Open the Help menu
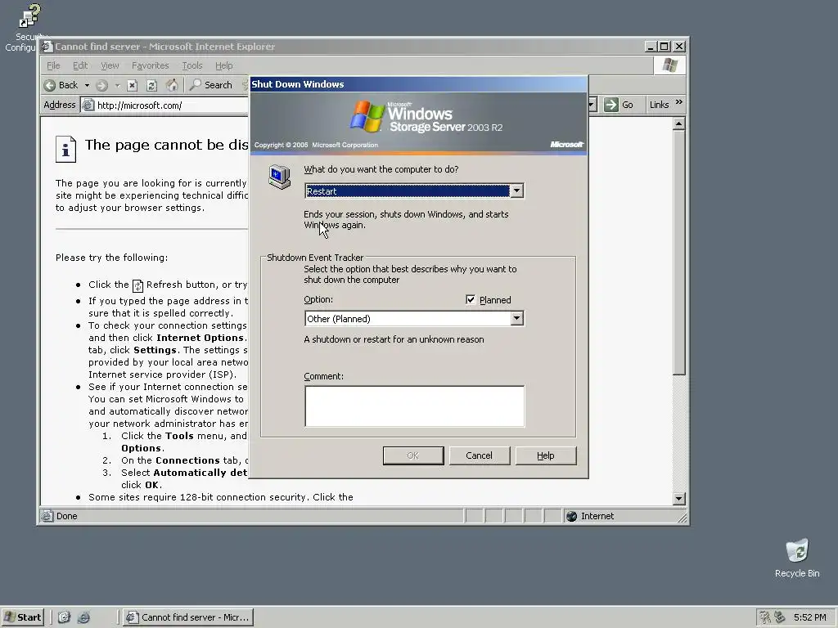This screenshot has height=628, width=838. 224,65
